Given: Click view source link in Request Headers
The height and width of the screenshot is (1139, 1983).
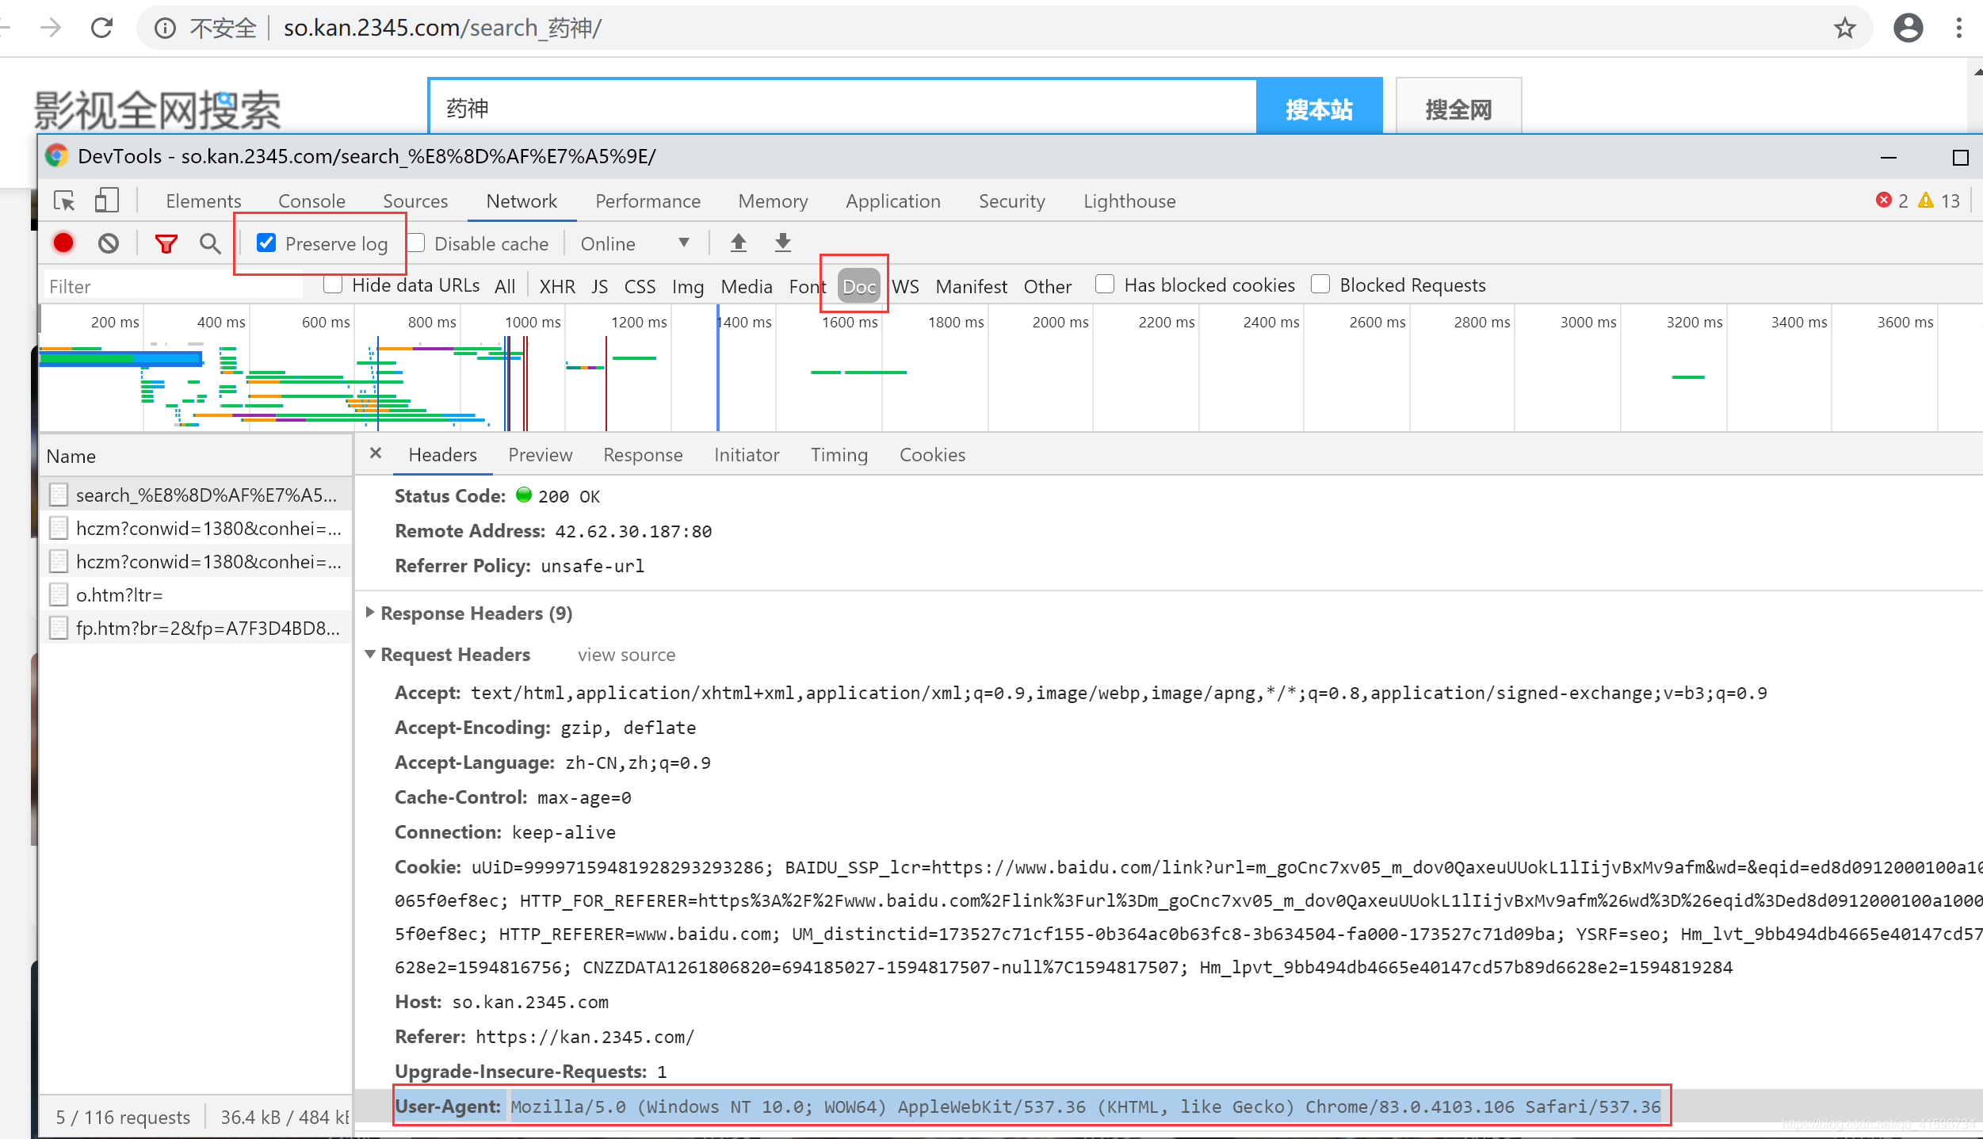Looking at the screenshot, I should tap(625, 654).
